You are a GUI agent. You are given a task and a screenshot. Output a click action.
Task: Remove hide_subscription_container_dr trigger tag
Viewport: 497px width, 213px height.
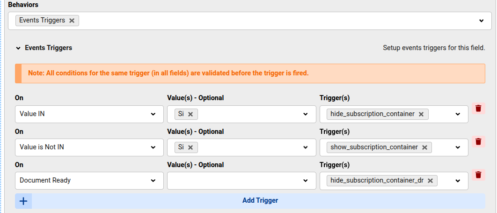tap(430, 180)
